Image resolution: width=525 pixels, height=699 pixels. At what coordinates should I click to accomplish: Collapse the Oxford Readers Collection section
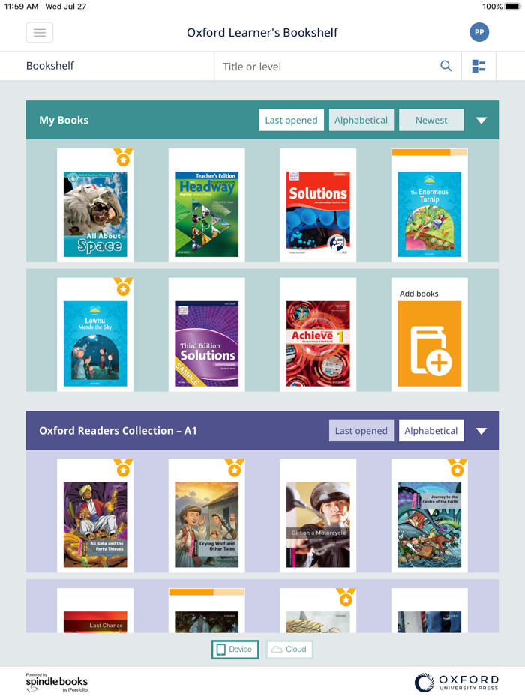(x=481, y=431)
